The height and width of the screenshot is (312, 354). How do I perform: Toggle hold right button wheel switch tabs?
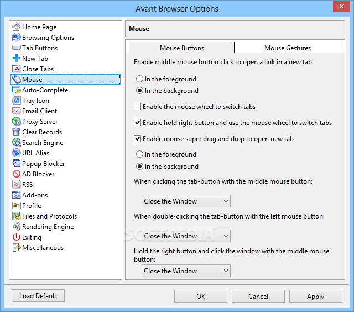(x=138, y=123)
